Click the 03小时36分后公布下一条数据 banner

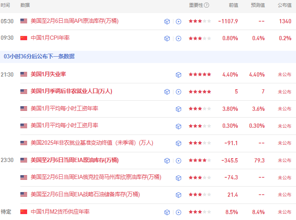tap(148, 57)
